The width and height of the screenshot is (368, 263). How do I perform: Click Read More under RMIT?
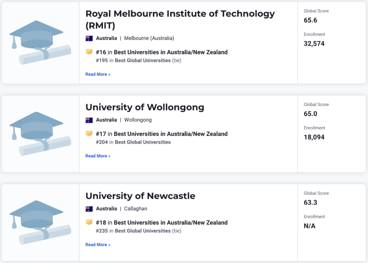click(x=98, y=74)
